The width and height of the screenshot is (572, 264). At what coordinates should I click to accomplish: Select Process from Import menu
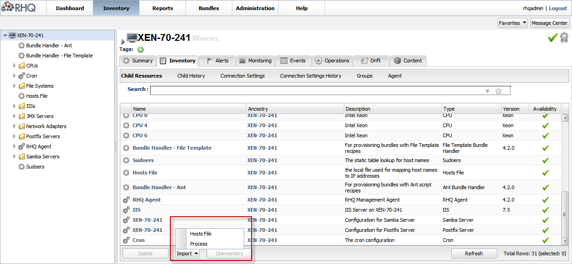[x=210, y=244]
